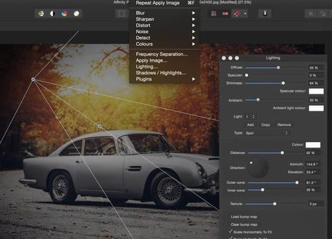
Task: Adjust the Texture slider handle
Action: 275,204
